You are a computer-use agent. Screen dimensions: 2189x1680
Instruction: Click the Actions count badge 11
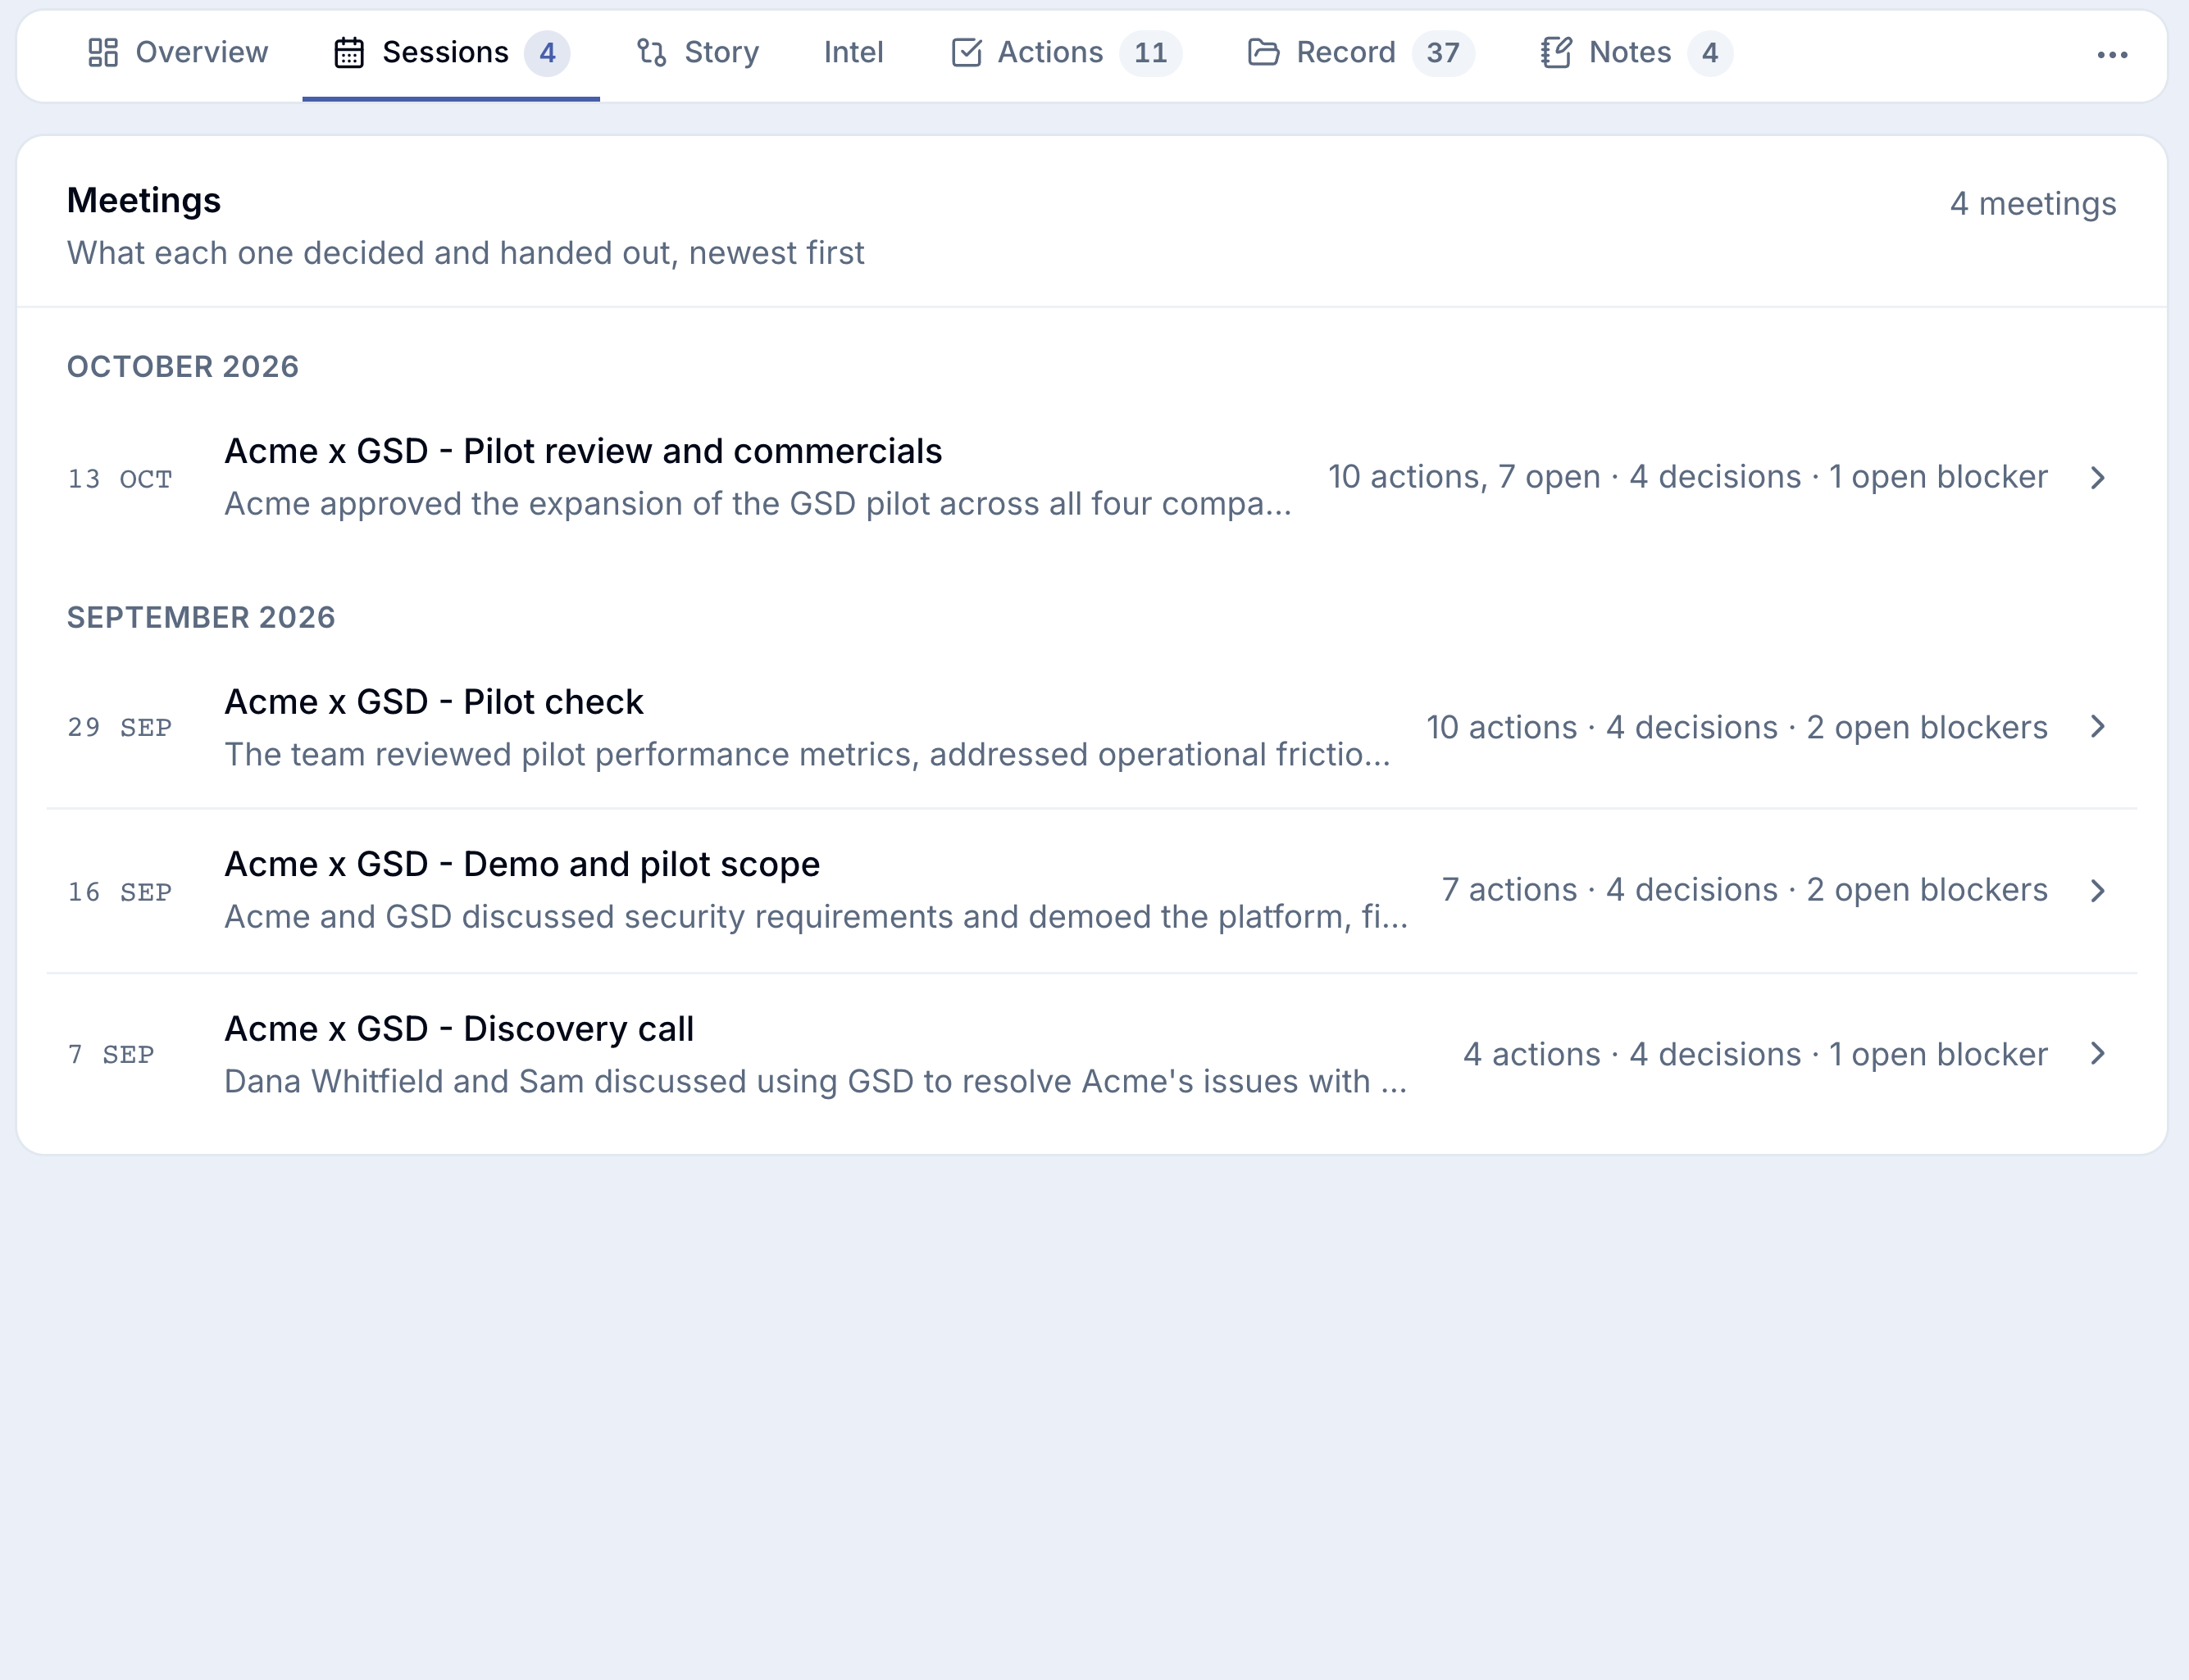tap(1150, 53)
